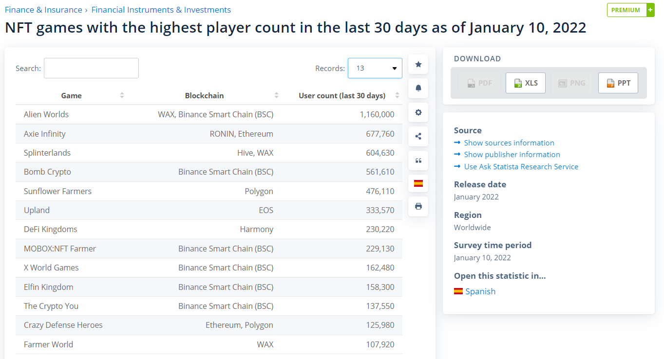The height and width of the screenshot is (359, 664).
Task: Click the Harmony blockchain cell
Action: [x=257, y=229]
